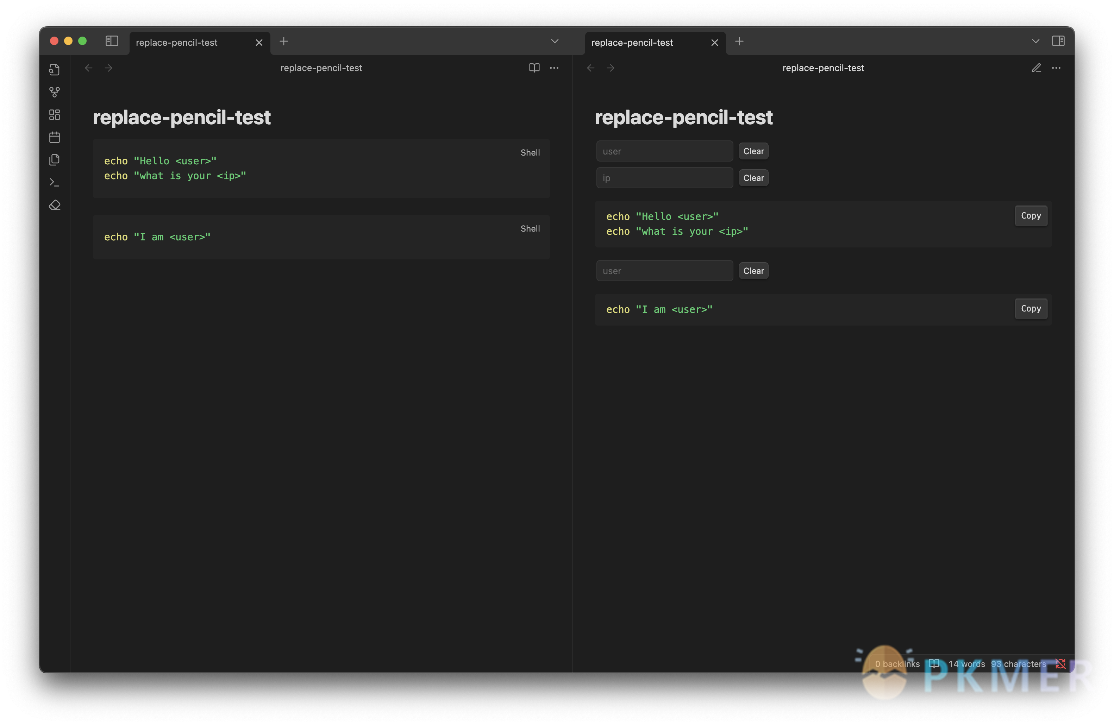Focus the second user input field
This screenshot has width=1114, height=725.
click(665, 271)
